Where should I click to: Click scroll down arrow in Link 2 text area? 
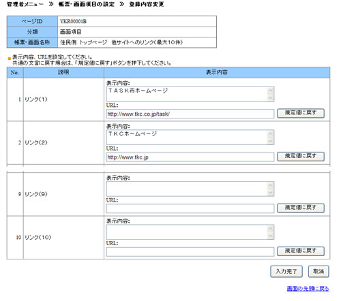(270, 141)
